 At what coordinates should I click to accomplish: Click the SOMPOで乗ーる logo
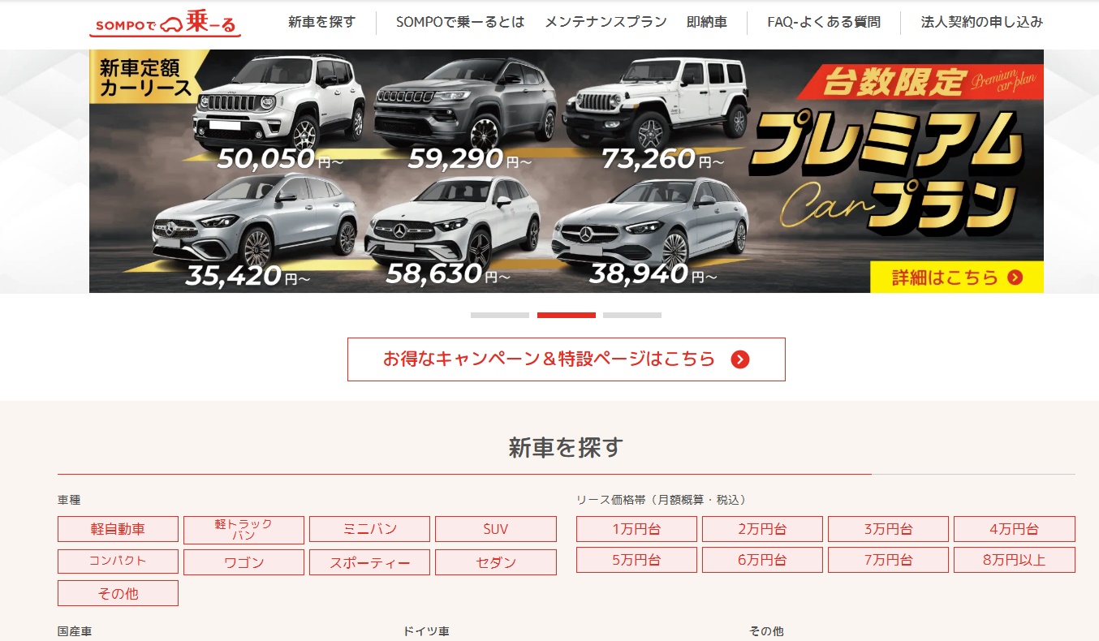pos(165,24)
